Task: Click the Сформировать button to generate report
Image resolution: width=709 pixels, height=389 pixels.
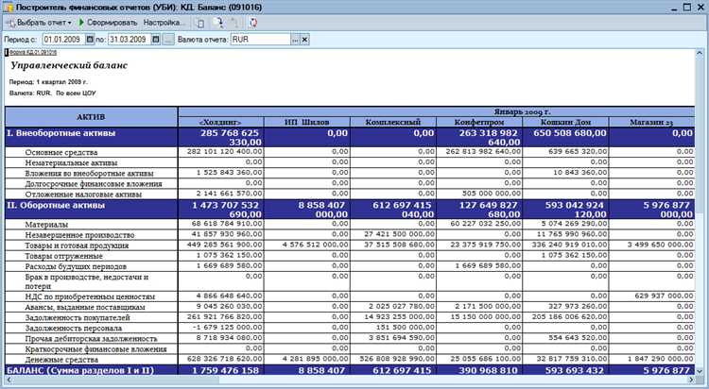Action: point(107,21)
